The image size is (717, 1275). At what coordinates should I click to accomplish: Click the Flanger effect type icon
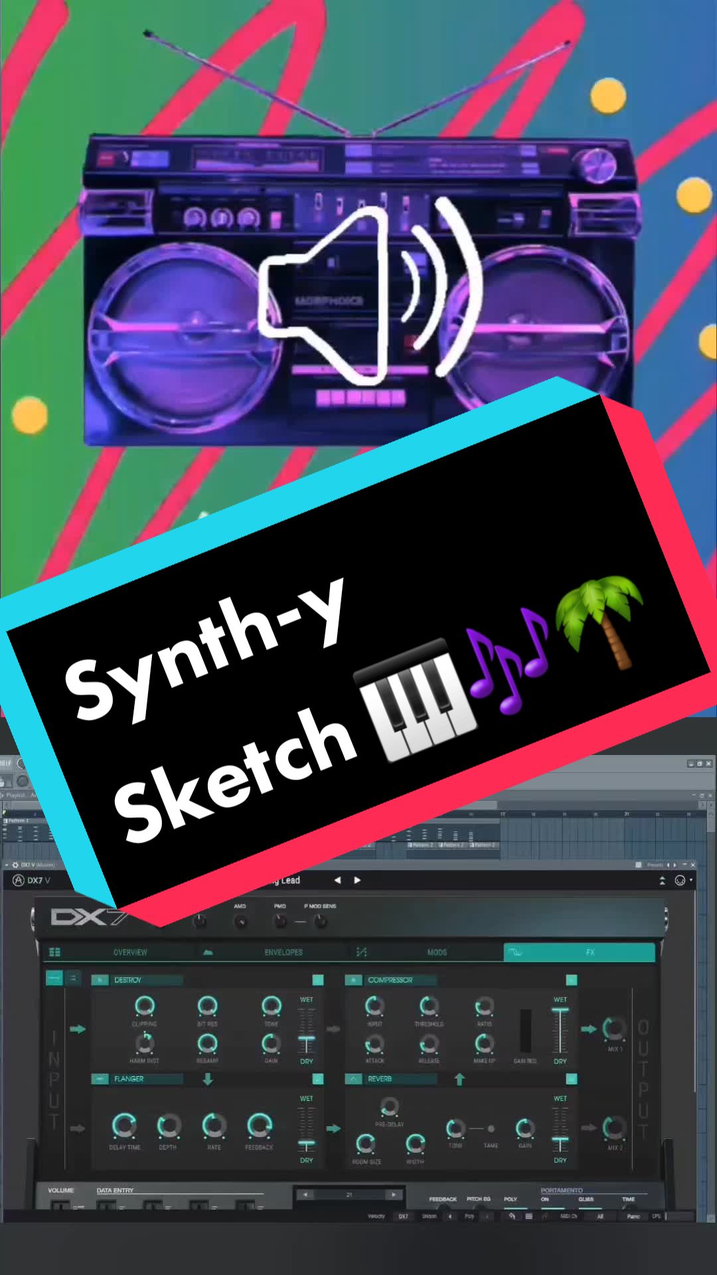click(x=100, y=1079)
